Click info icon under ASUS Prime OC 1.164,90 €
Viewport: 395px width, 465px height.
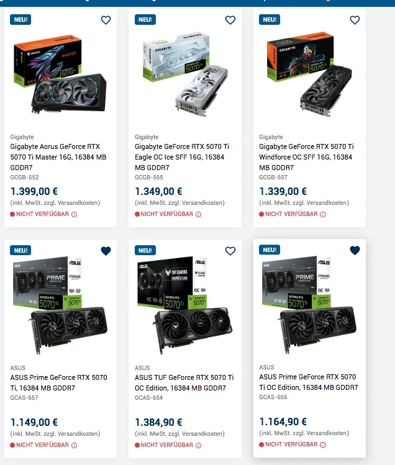(x=323, y=445)
